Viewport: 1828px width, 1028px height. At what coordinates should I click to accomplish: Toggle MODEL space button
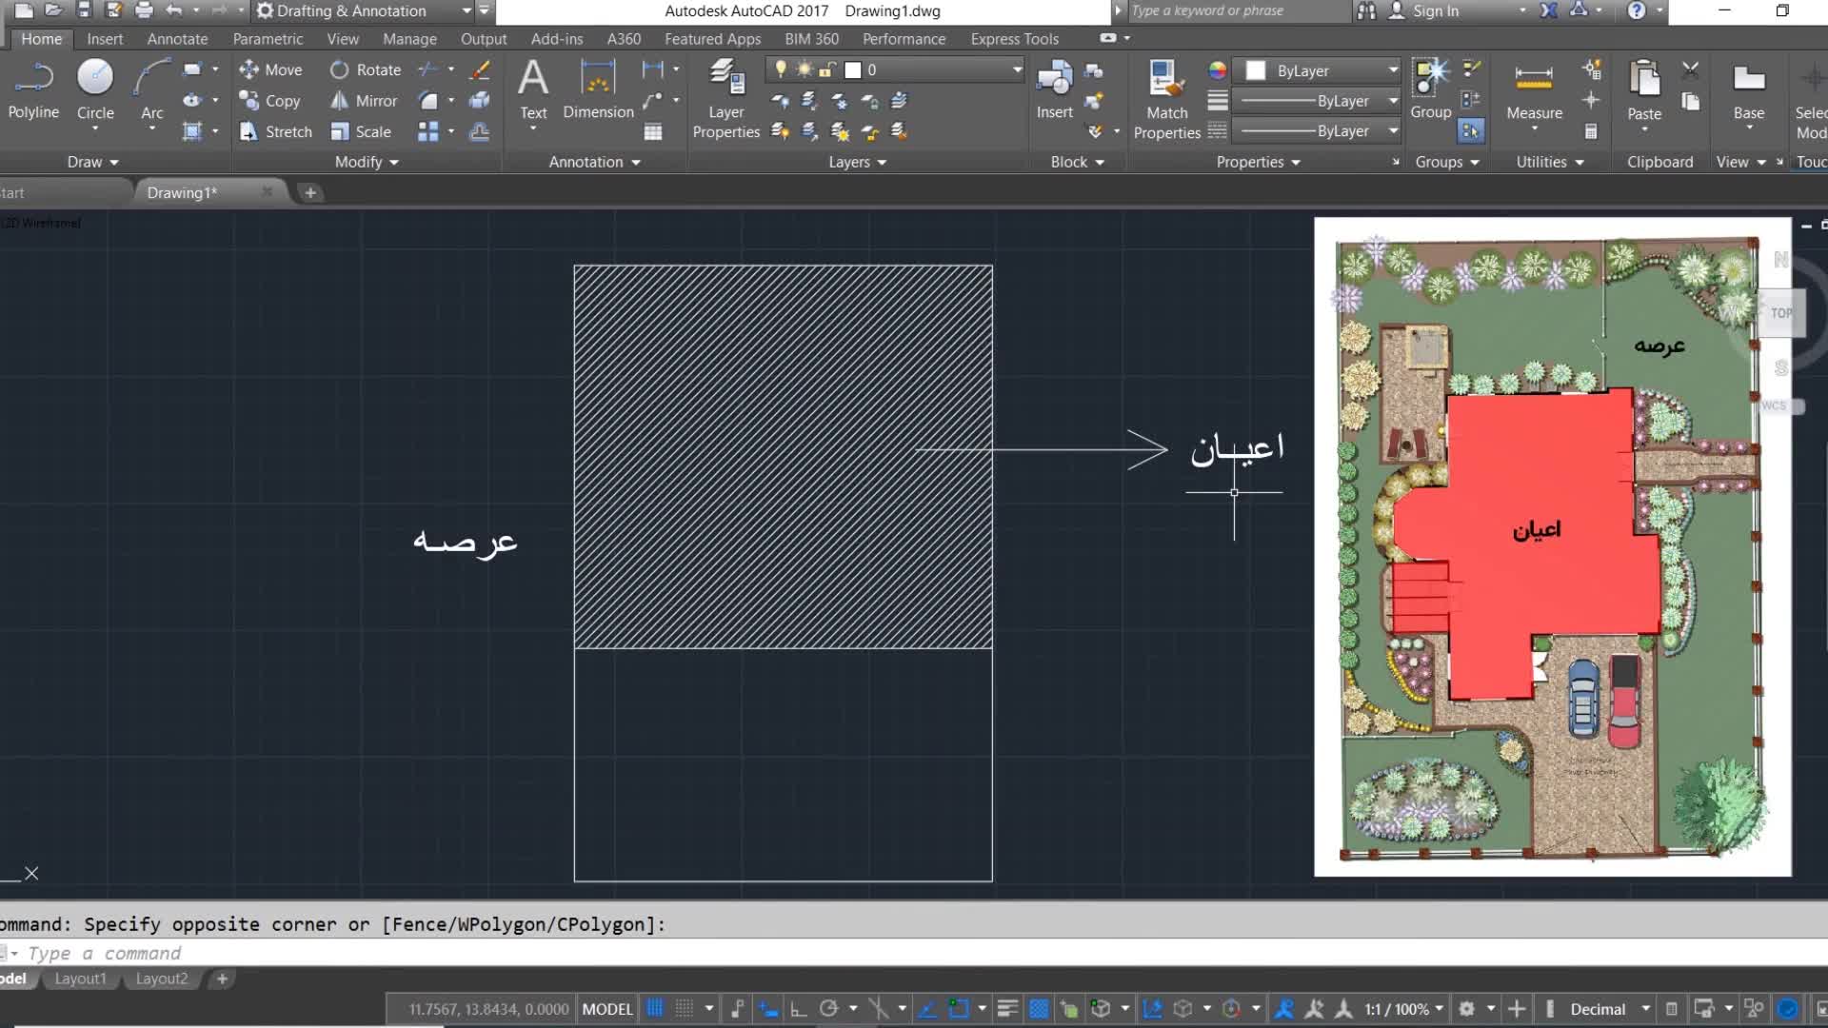point(606,1009)
